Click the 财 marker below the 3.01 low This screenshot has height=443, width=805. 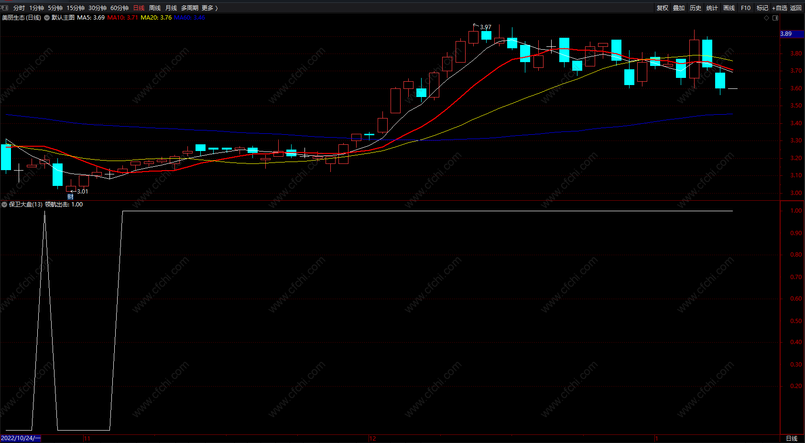[x=70, y=197]
